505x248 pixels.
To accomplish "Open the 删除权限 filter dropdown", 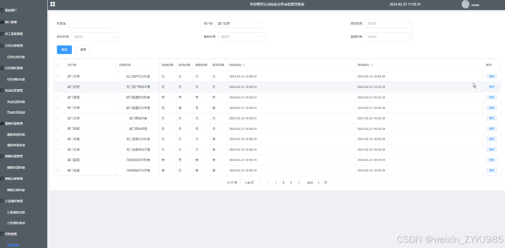I will [x=242, y=37].
